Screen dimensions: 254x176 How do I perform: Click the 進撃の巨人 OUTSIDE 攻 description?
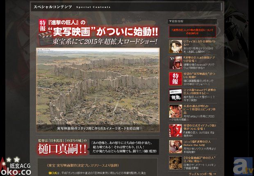(x=199, y=134)
